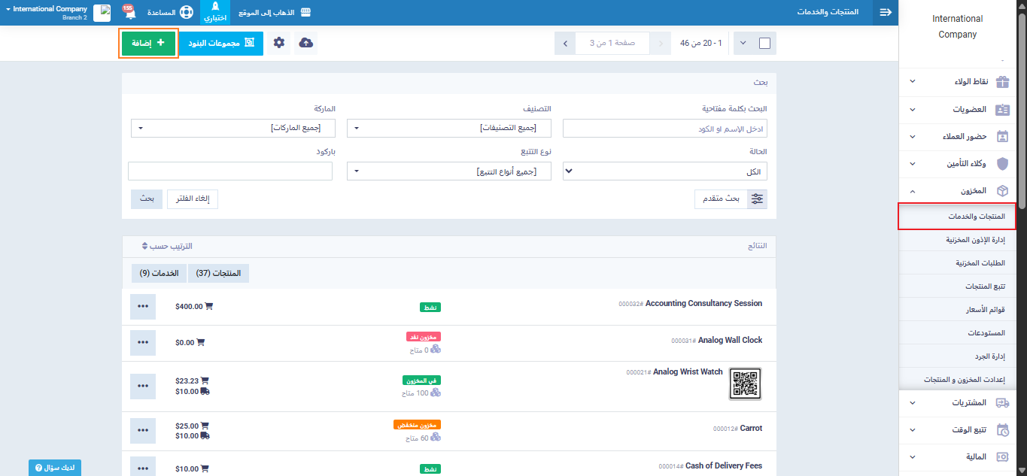Open the التصنيف category dropdown
The height and width of the screenshot is (476, 1027).
448,129
